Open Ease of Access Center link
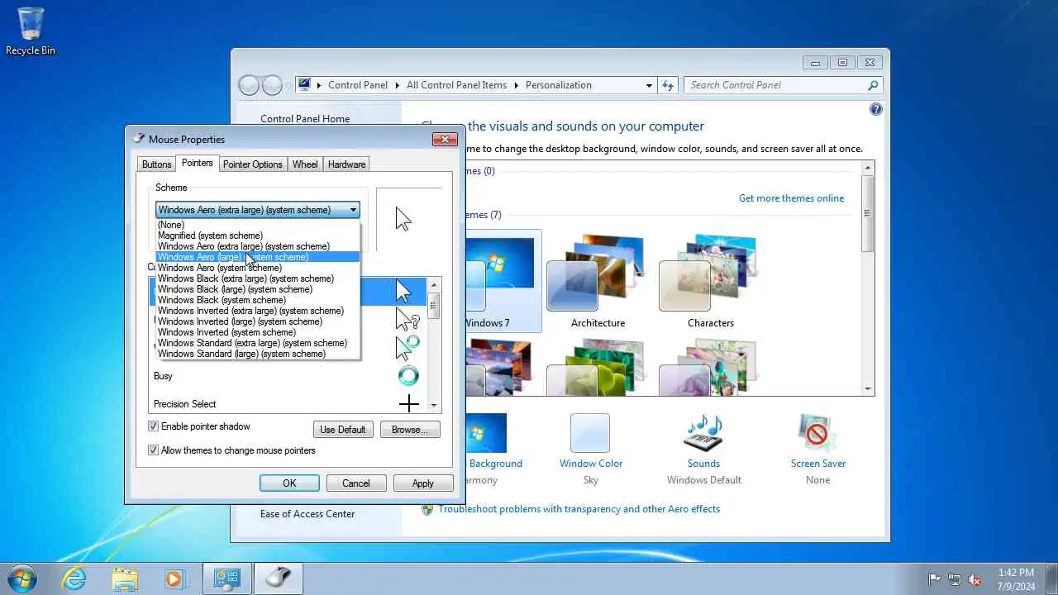Image resolution: width=1058 pixels, height=595 pixels. pos(307,514)
